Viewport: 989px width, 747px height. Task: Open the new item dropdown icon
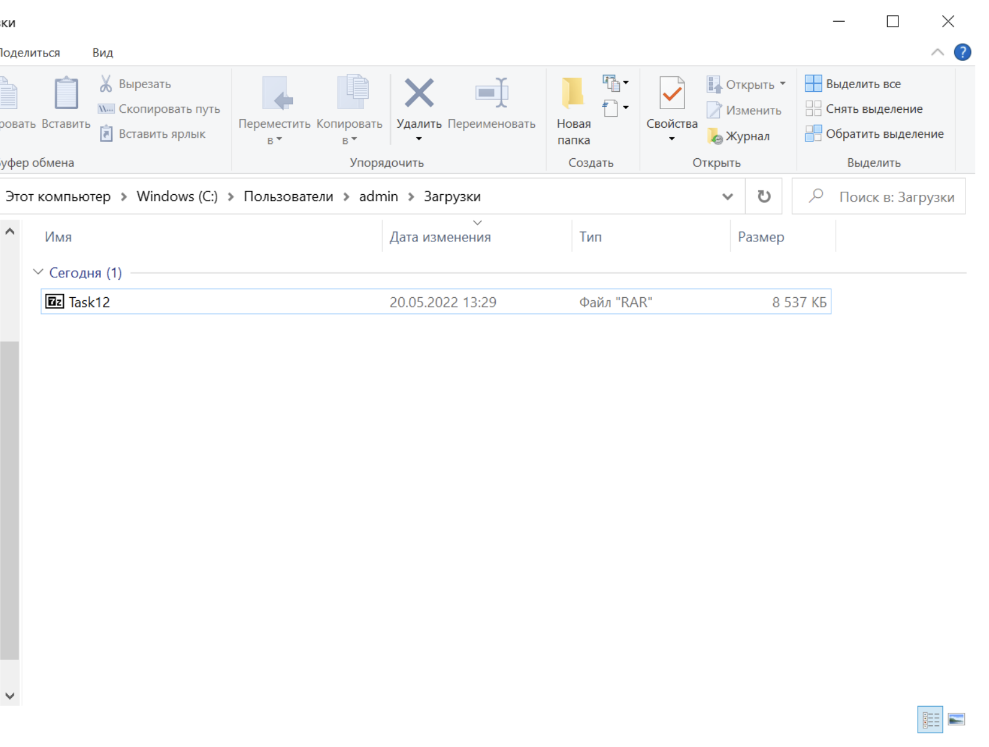pyautogui.click(x=615, y=83)
